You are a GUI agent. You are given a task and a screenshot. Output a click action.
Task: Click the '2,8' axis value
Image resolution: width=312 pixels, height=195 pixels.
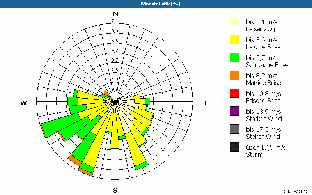point(115,70)
